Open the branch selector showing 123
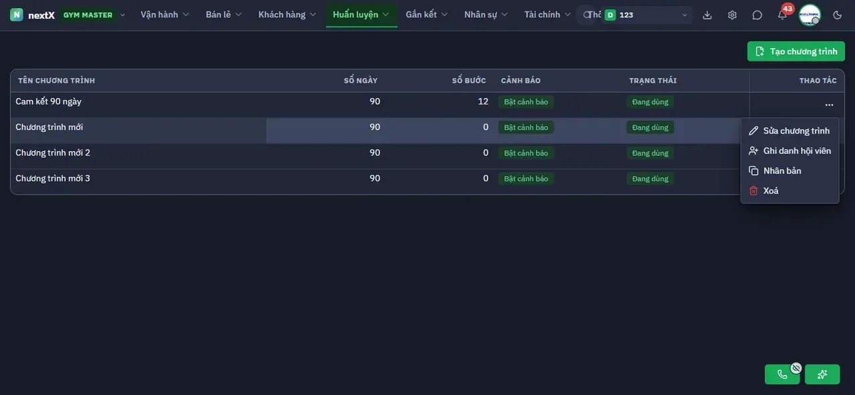The width and height of the screenshot is (855, 395). 645,15
